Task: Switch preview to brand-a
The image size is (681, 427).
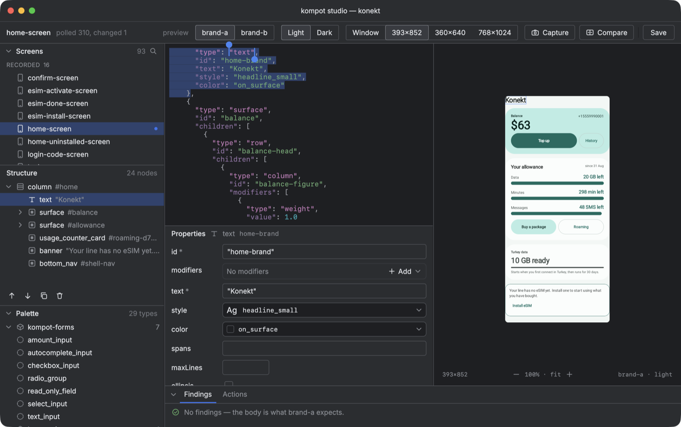Action: (x=215, y=33)
